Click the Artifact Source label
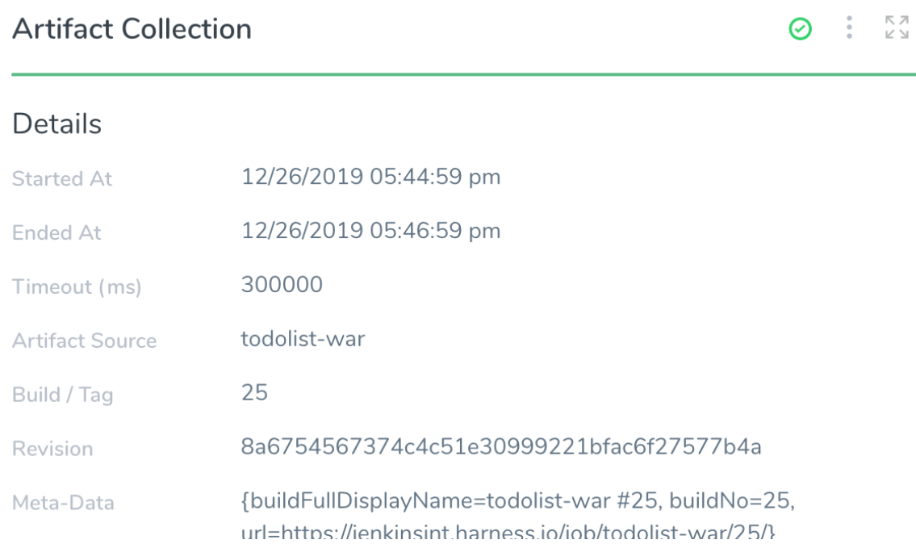The height and width of the screenshot is (544, 916). 85,341
